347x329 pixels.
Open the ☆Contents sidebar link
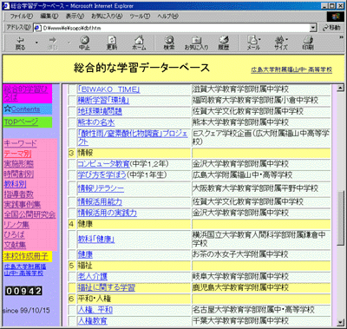coord(22,109)
